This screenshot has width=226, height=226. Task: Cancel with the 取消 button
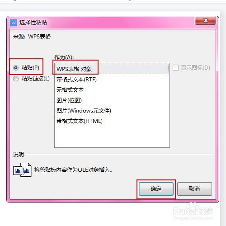pyautogui.click(x=194, y=189)
